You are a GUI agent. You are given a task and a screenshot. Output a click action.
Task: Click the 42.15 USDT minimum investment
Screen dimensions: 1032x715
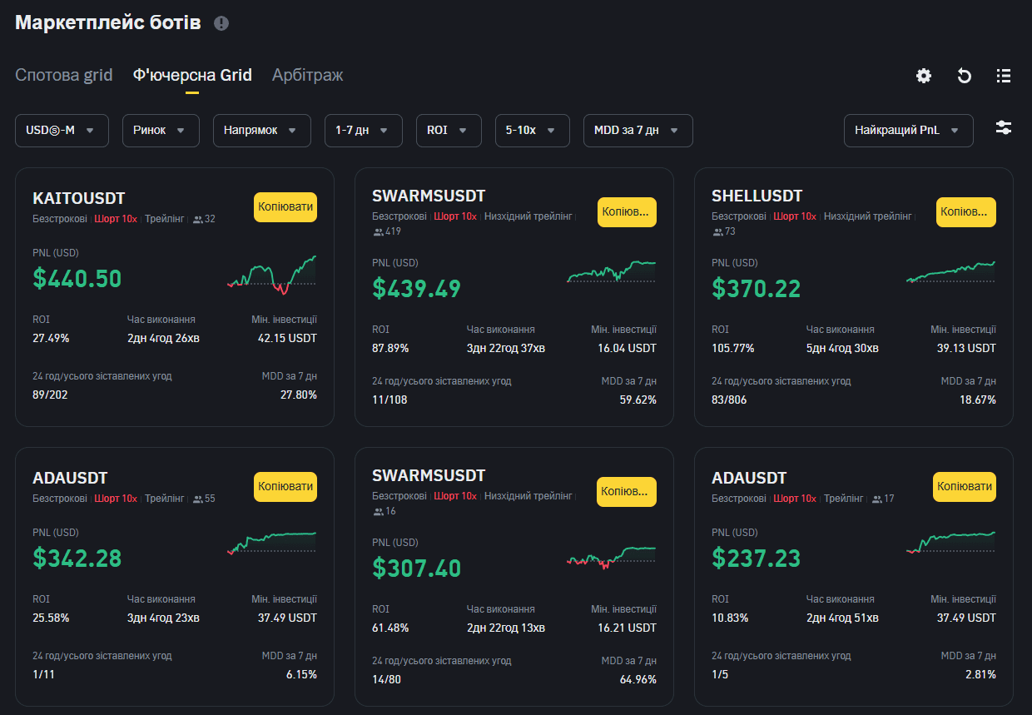coord(287,339)
